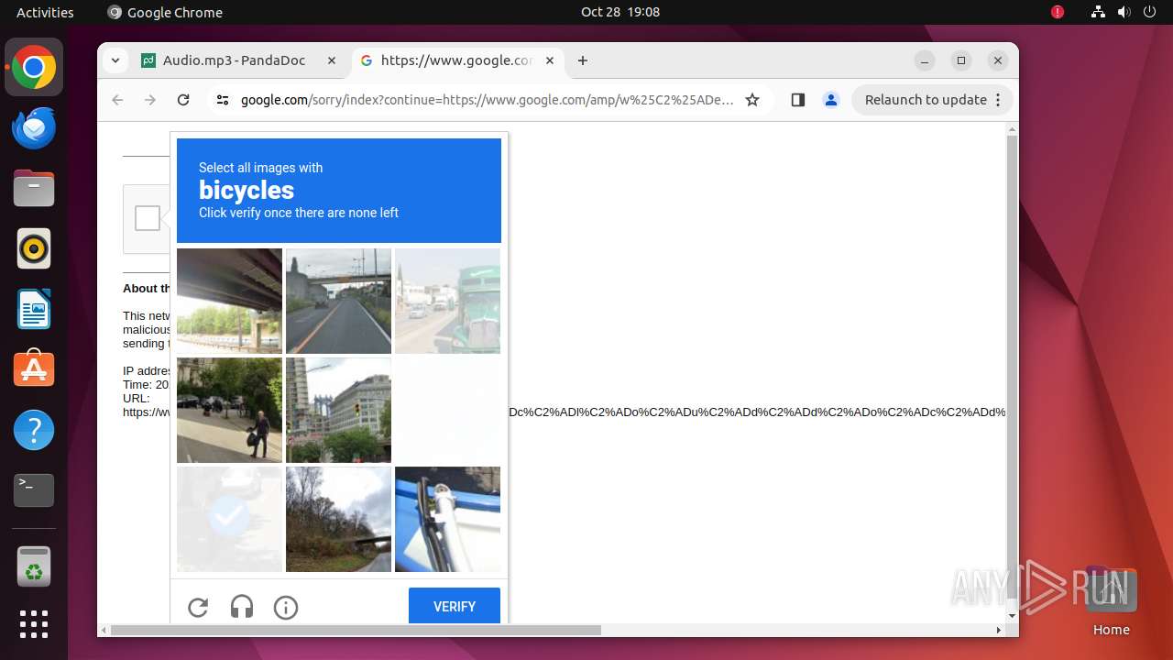The width and height of the screenshot is (1173, 660).
Task: Open Activities overview
Action: click(x=45, y=12)
